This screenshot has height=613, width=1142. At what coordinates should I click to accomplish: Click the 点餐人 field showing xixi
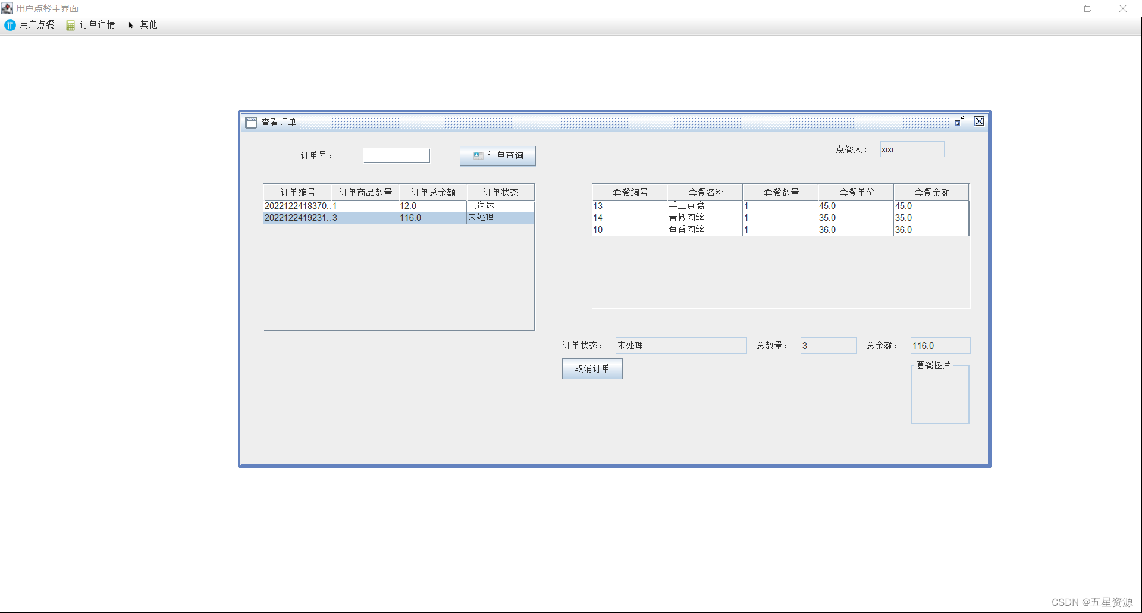pos(912,149)
